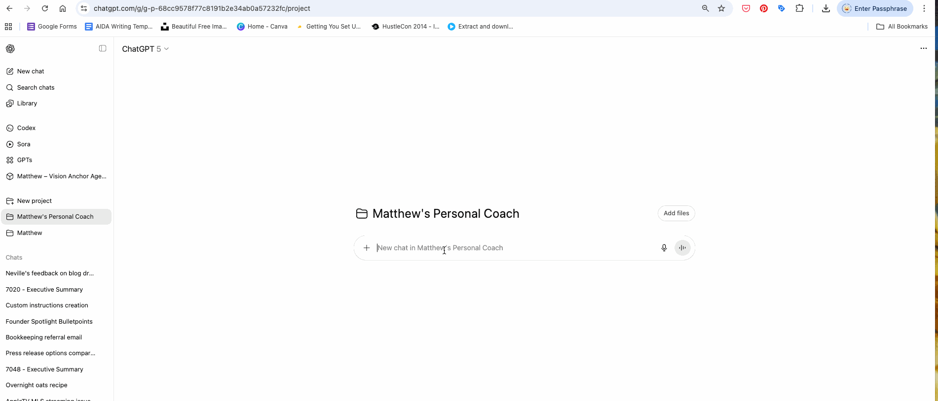Open the Getting You Set U... bookmark
The width and height of the screenshot is (938, 401).
329,27
